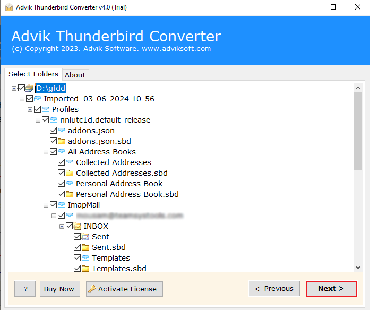Image resolution: width=370 pixels, height=310 pixels.
Task: Click the D:\gfdd root drive folder icon
Action: click(x=30, y=88)
